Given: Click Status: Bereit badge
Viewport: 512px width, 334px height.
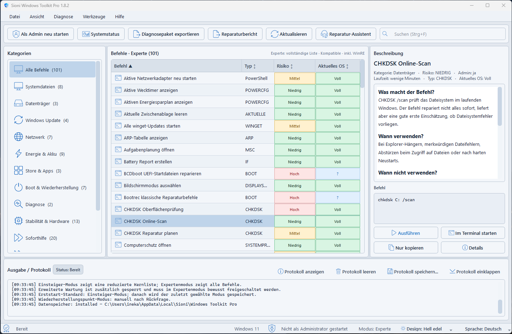Looking at the screenshot, I should (x=68, y=270).
